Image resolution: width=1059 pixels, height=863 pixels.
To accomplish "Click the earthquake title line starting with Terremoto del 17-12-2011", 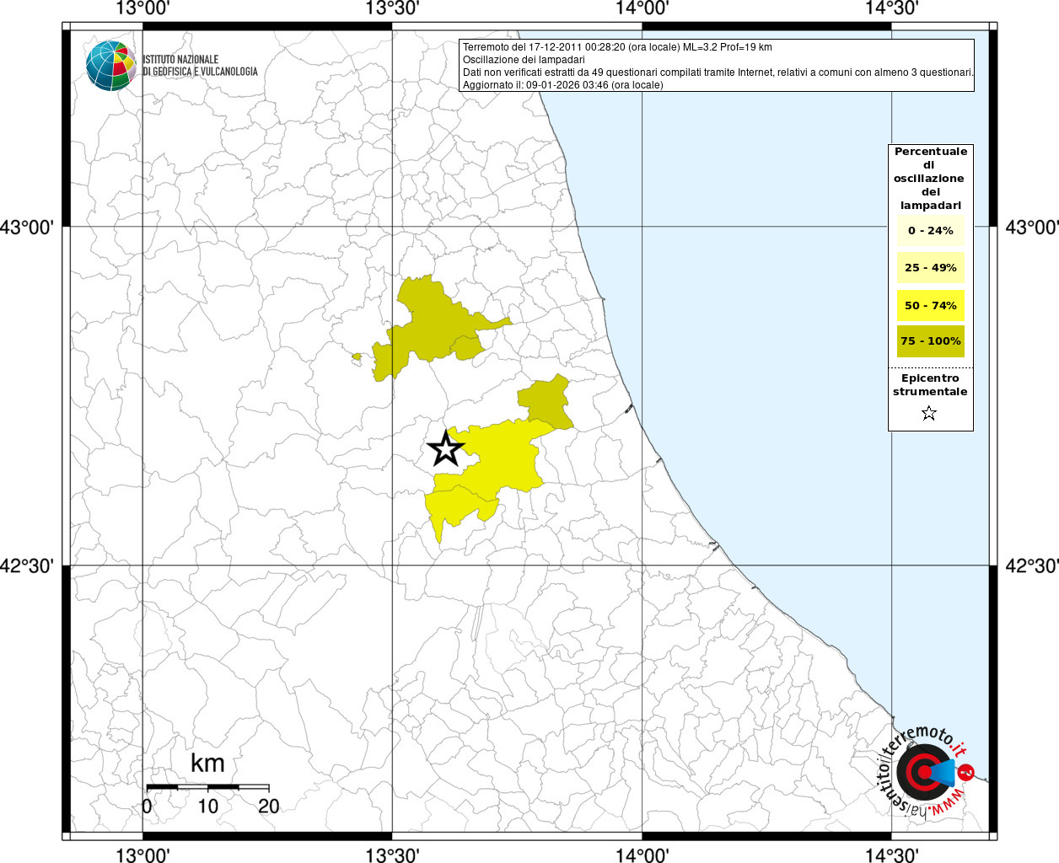I will (x=617, y=47).
